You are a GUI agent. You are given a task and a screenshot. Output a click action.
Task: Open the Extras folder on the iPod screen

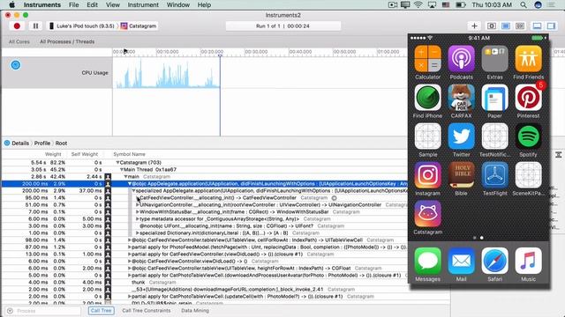pos(494,59)
